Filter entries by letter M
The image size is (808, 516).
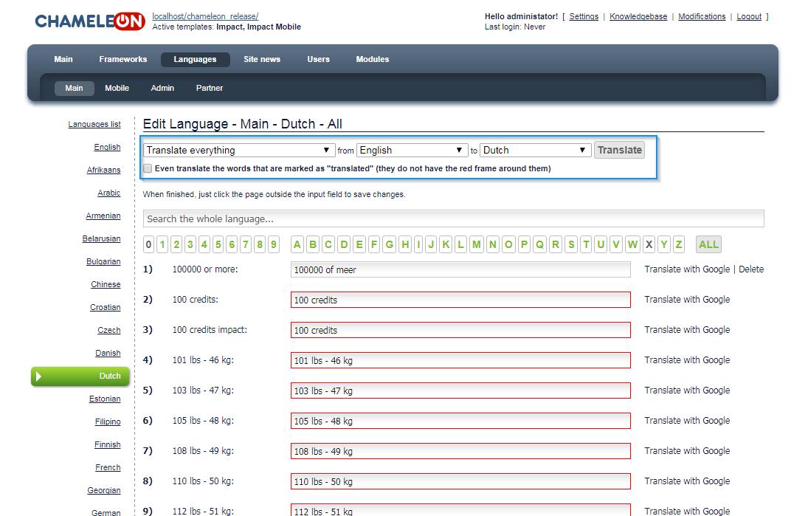click(x=477, y=245)
